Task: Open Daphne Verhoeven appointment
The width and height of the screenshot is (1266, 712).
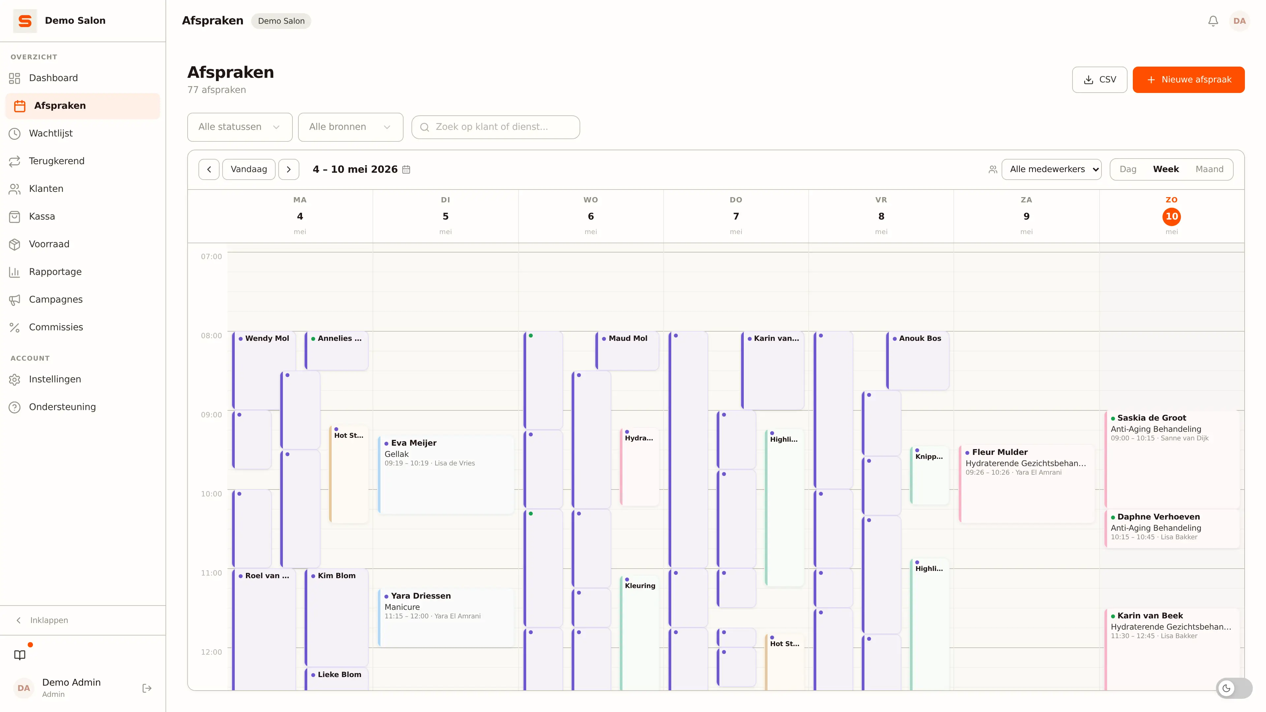Action: 1172,529
